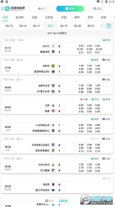Switch to 篮球 basketball category

coord(97,9)
